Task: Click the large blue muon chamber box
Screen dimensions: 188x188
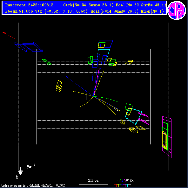Action: click(x=29, y=47)
